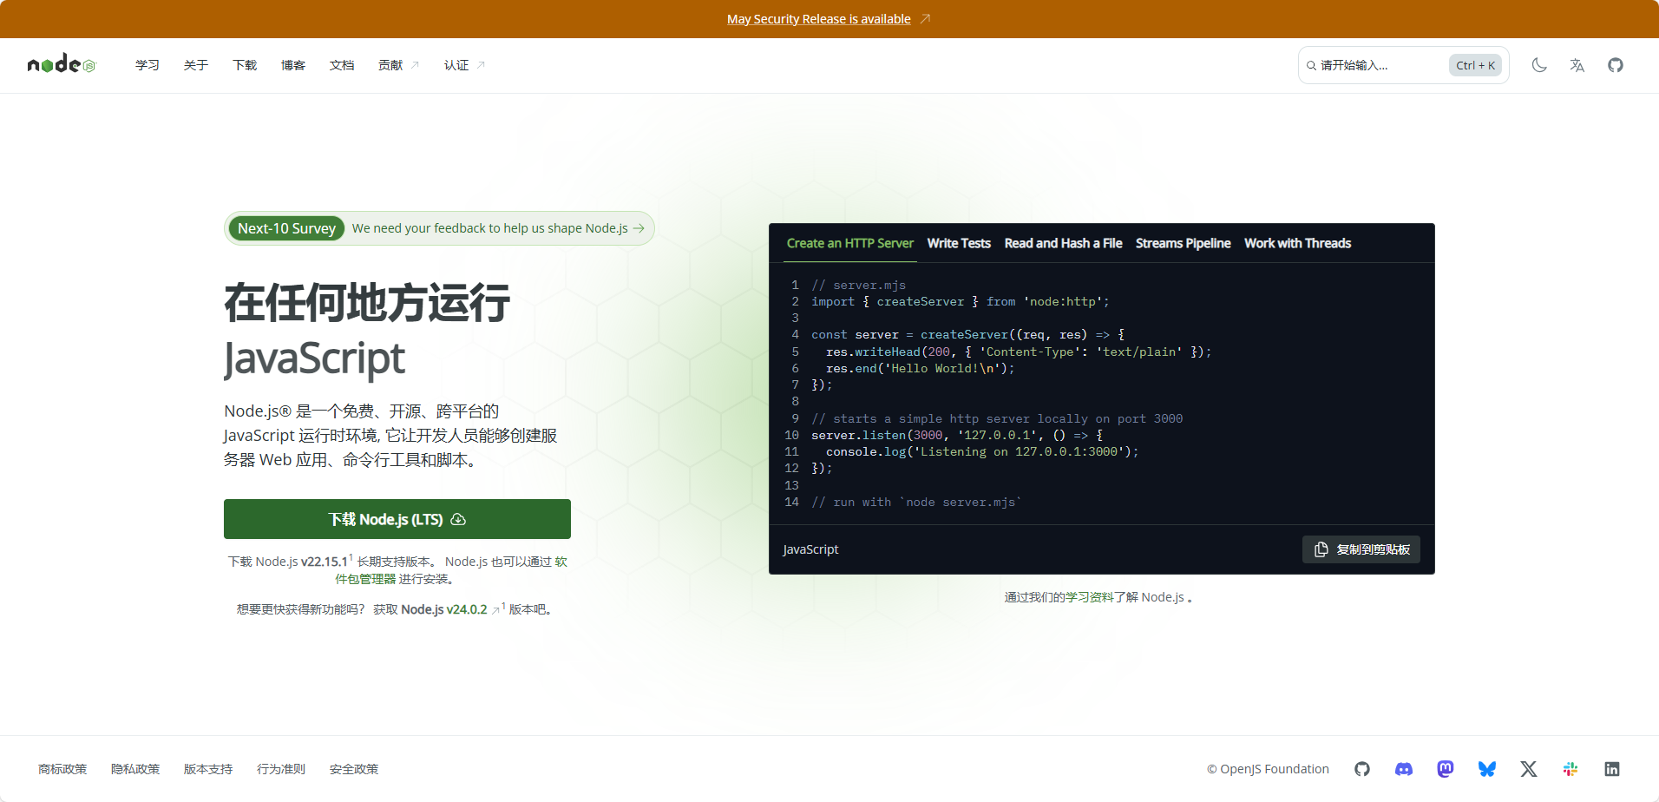Click the 在任何地方运行 JavaScript heading
The image size is (1659, 802).
pos(367,330)
